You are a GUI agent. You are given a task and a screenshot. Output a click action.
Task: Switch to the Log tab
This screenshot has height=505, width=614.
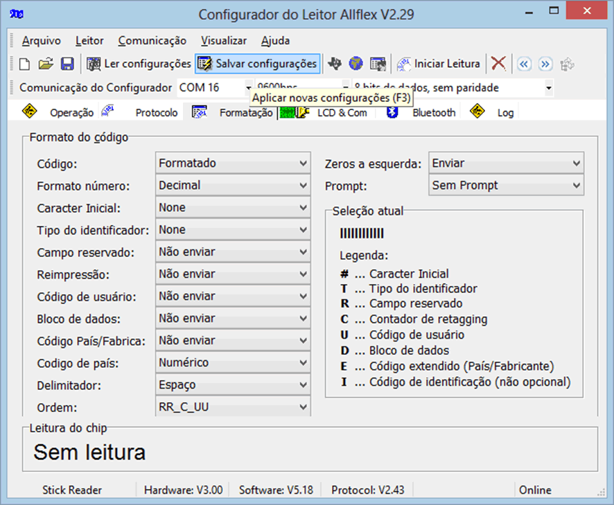pyautogui.click(x=490, y=112)
